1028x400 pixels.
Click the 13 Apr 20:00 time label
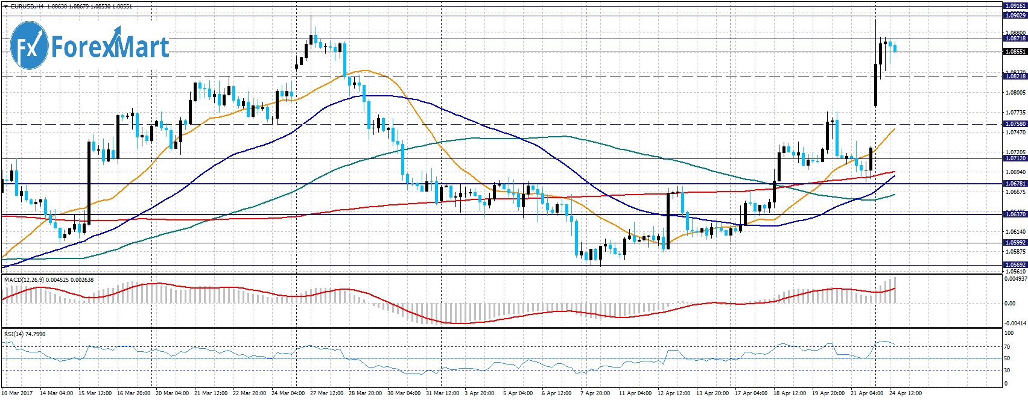712,393
